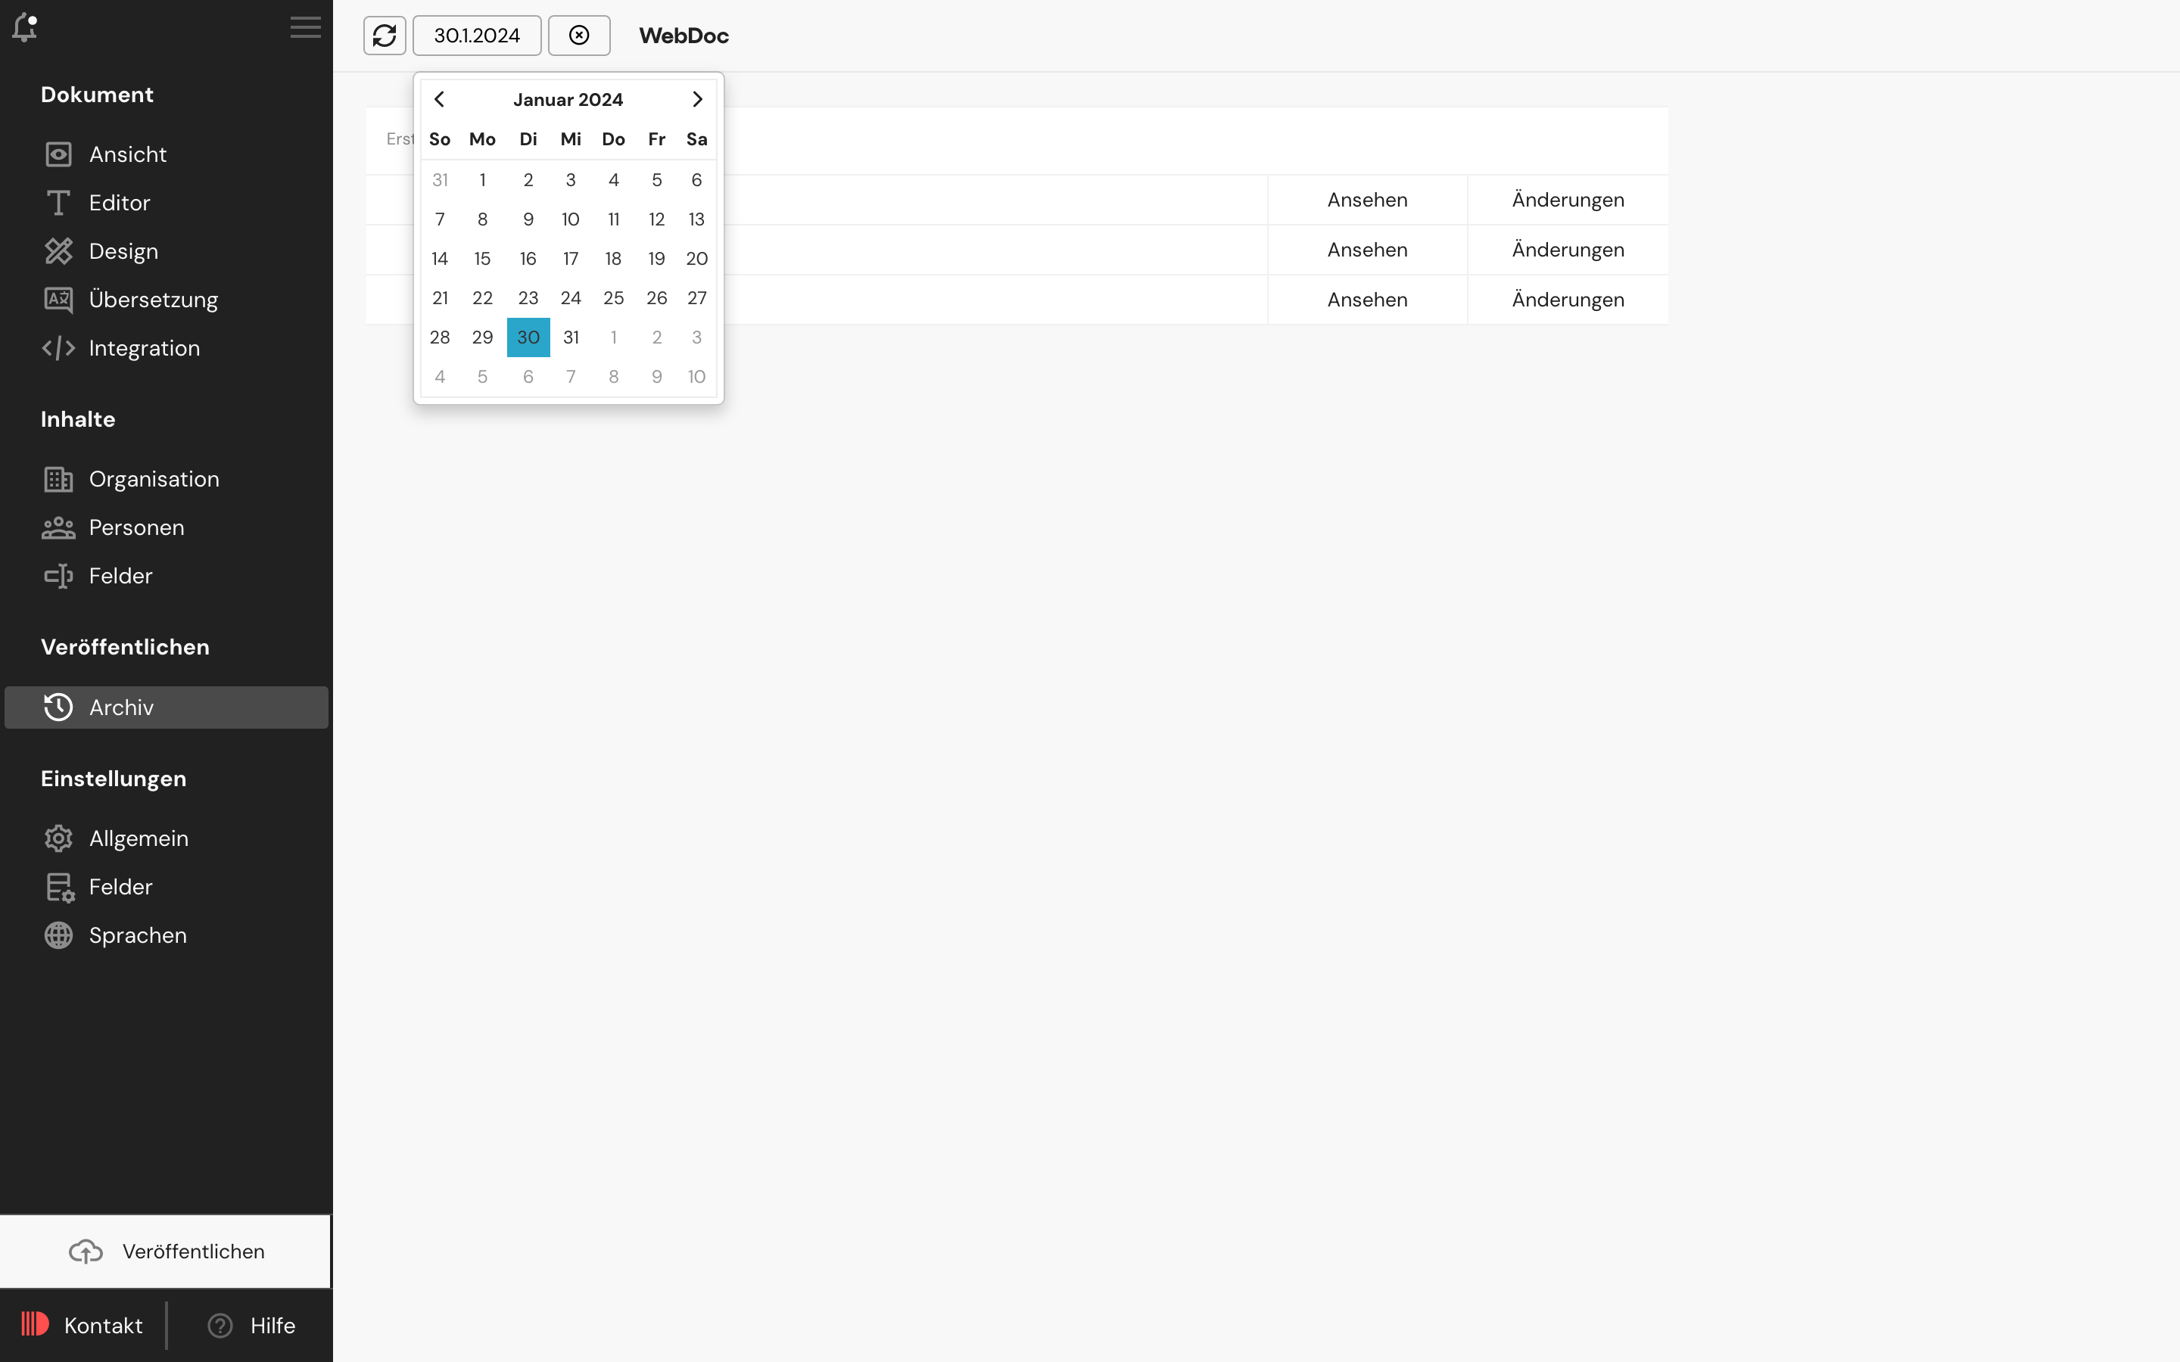Click the Übersetzung translation icon
Screen dimensions: 2180x1362
pos(58,299)
